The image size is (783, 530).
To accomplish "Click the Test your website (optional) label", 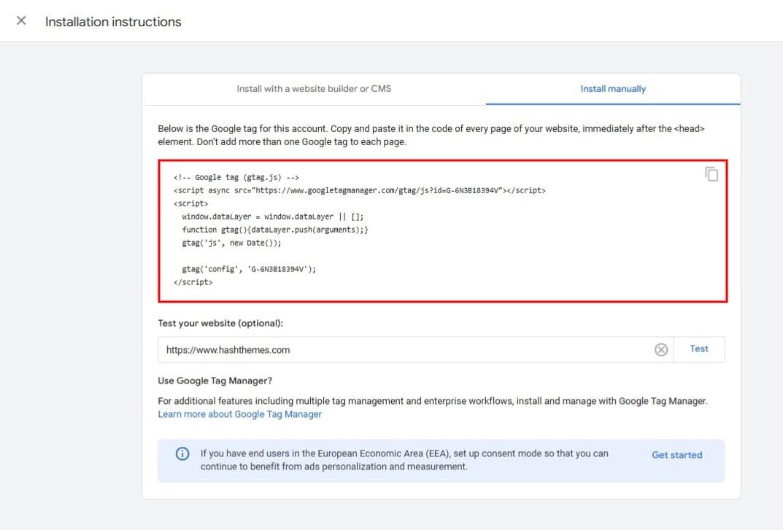I will [x=220, y=324].
